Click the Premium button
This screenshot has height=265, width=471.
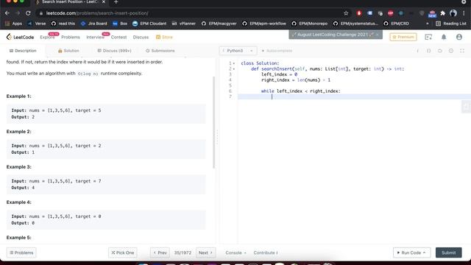click(403, 37)
